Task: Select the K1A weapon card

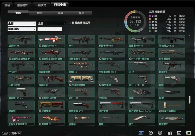Action: pyautogui.click(x=81, y=67)
